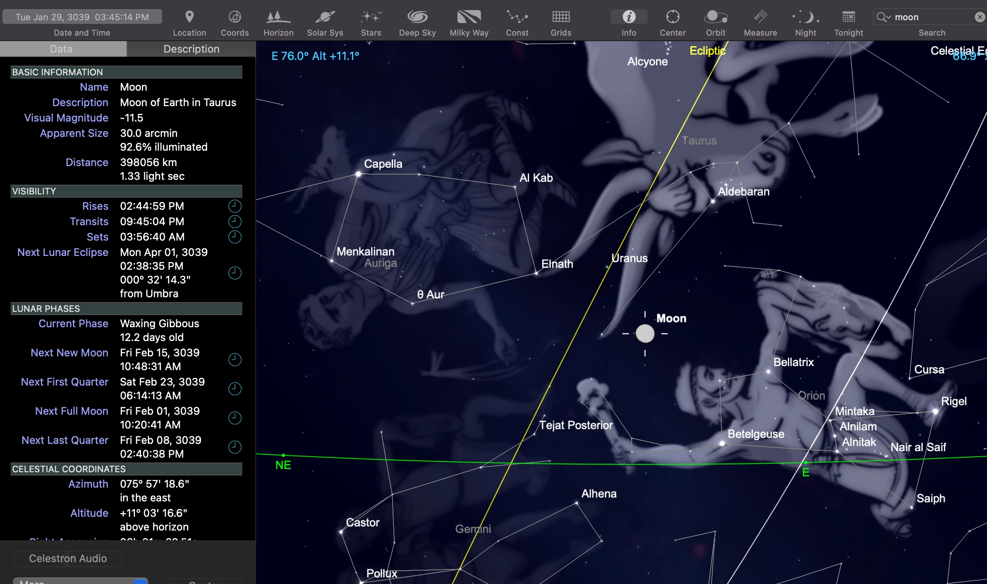The height and width of the screenshot is (584, 987).
Task: Toggle Night vision mode
Action: [805, 17]
